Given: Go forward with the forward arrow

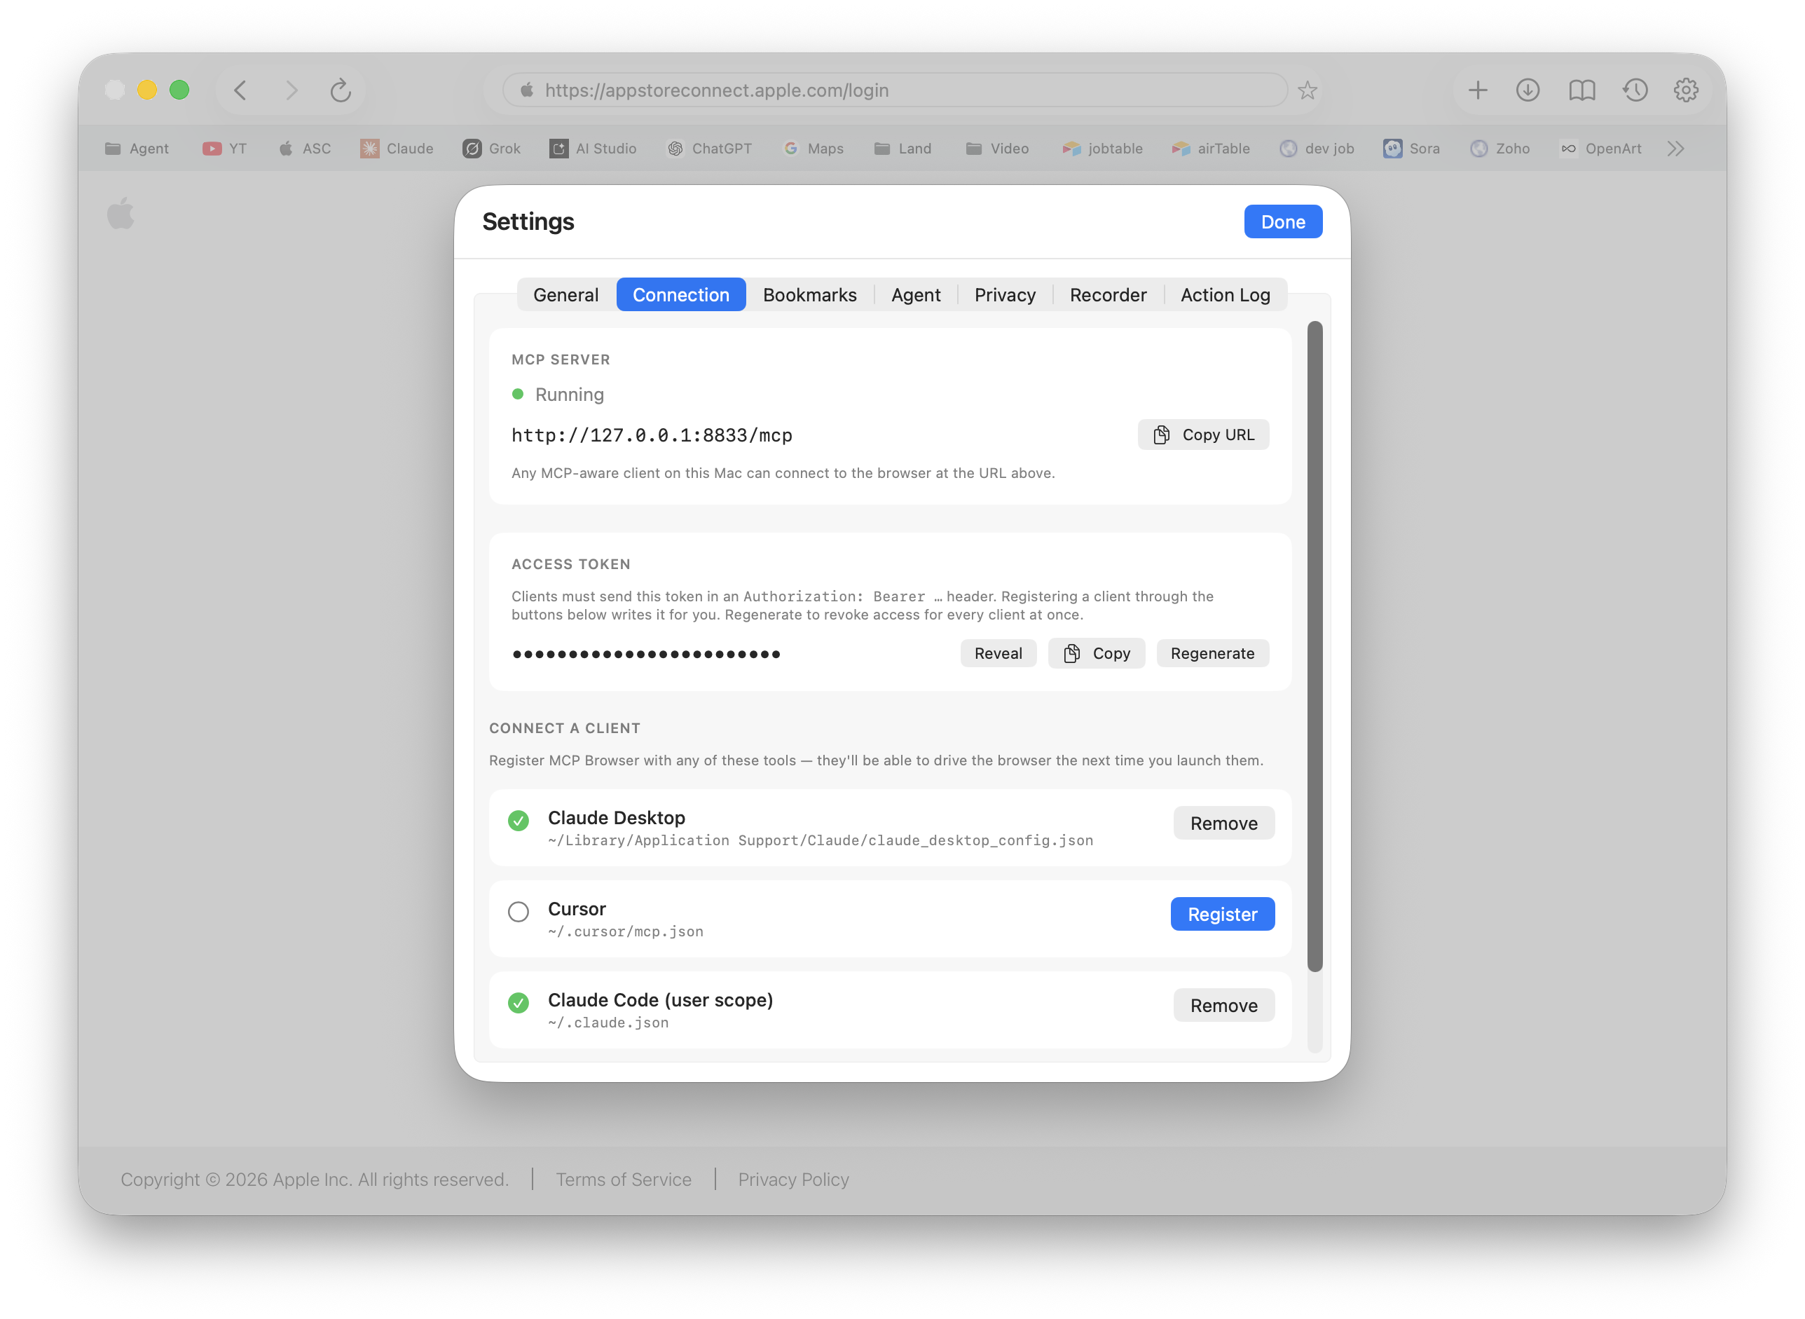Looking at the screenshot, I should [291, 90].
